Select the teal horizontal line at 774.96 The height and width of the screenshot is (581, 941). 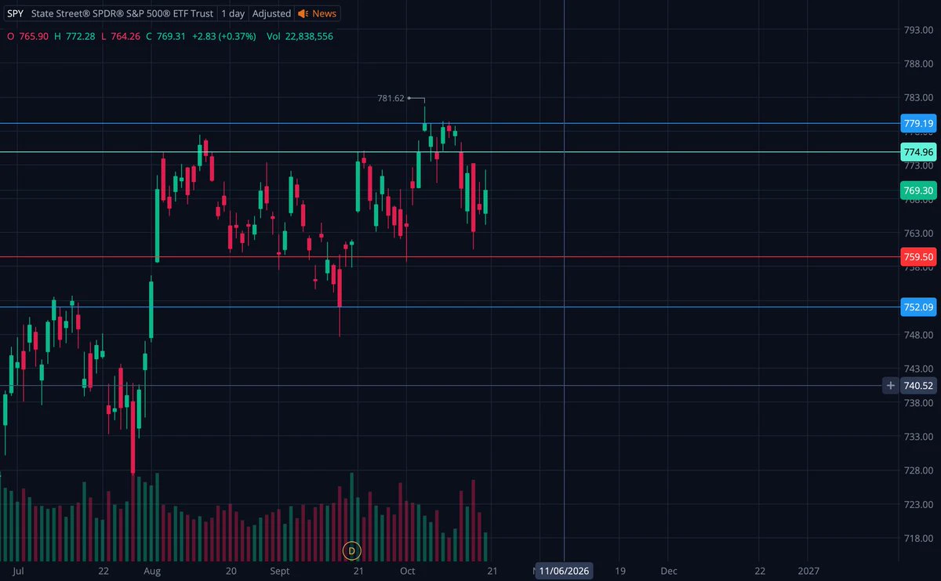click(x=447, y=152)
